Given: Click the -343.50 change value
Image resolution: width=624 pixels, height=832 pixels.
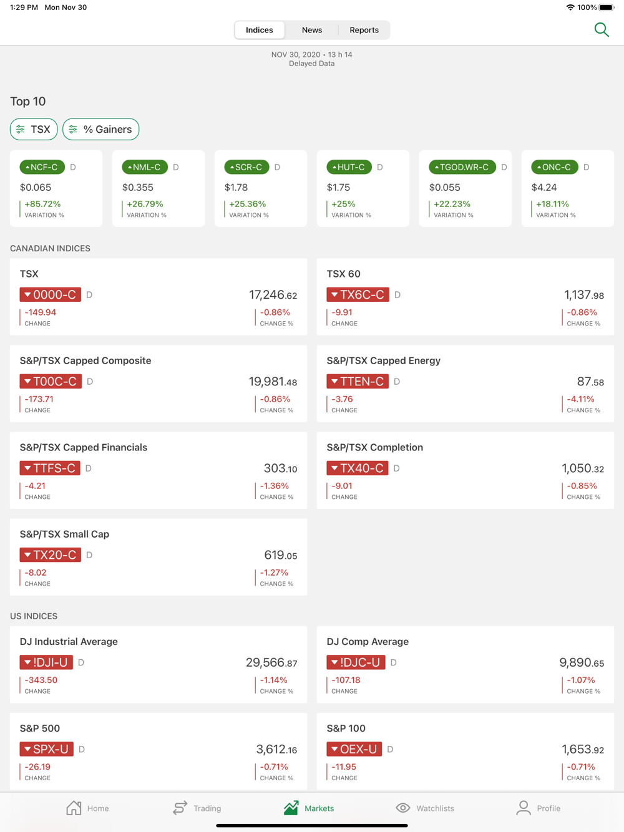Looking at the screenshot, I should coord(41,680).
